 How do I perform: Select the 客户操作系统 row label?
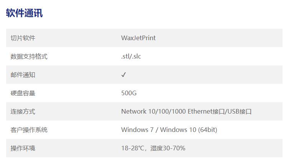(x=29, y=130)
